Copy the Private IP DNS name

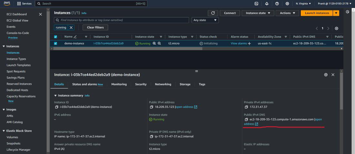(151, 137)
